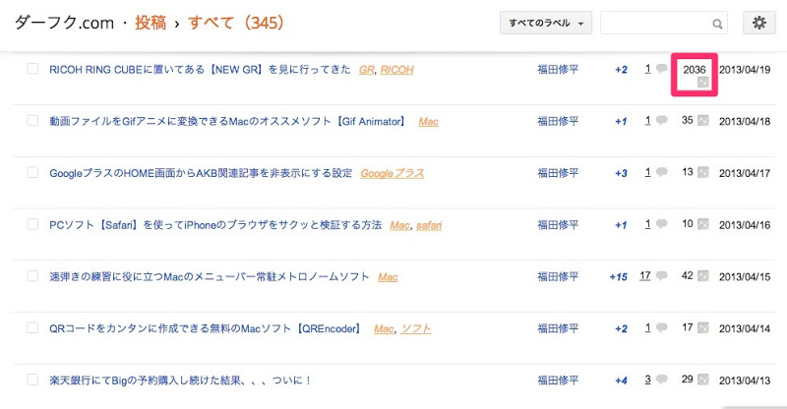Image resolution: width=787 pixels, height=409 pixels.
Task: Click comment bubble icon in 楽天銀行 Big post row
Action: (662, 380)
